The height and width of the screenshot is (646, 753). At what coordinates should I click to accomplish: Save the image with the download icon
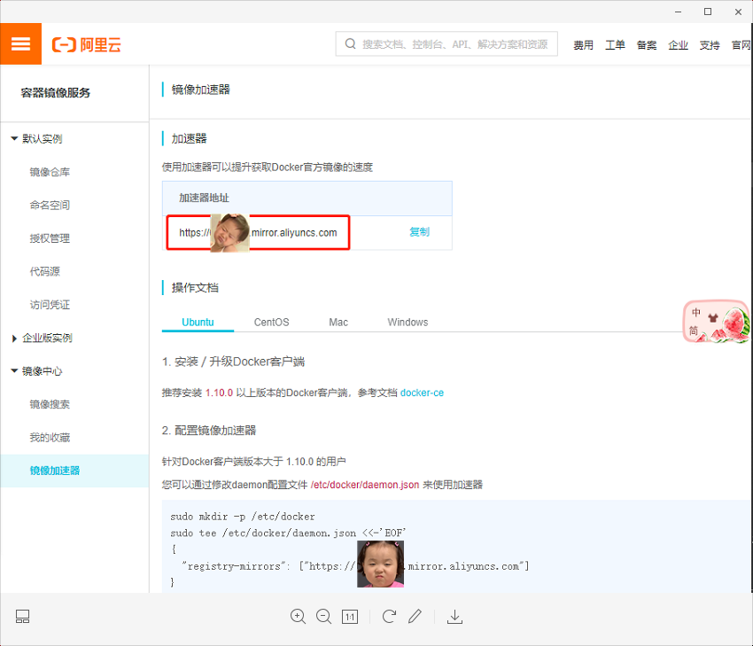click(x=454, y=616)
